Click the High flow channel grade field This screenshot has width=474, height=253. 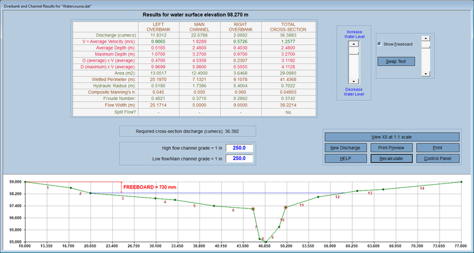239,148
